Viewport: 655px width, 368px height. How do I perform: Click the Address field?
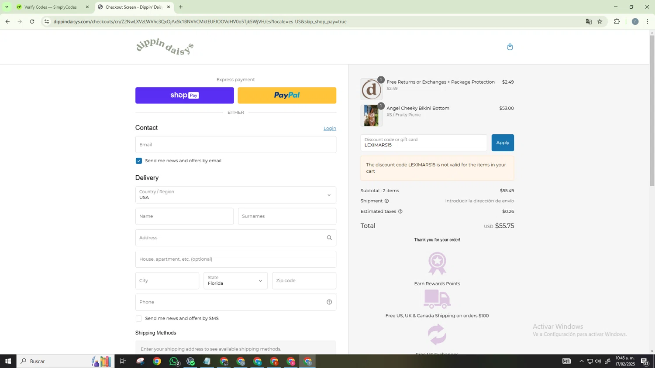(x=236, y=238)
